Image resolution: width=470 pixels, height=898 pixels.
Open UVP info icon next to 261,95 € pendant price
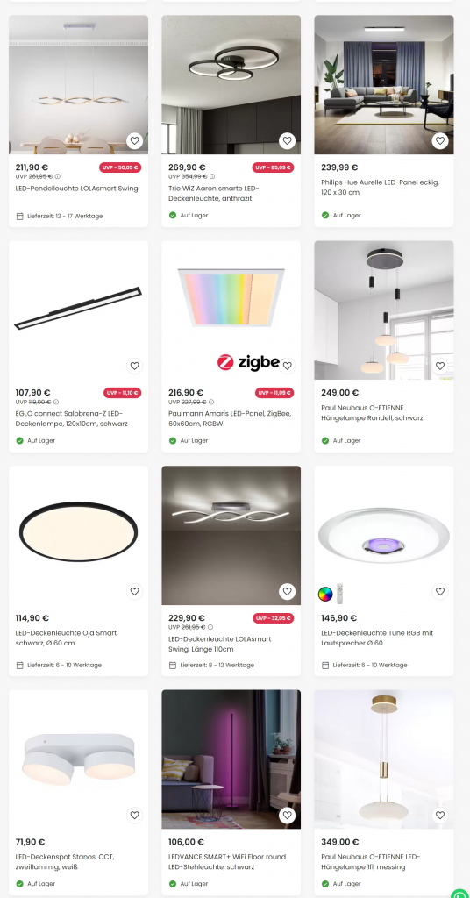[58, 176]
